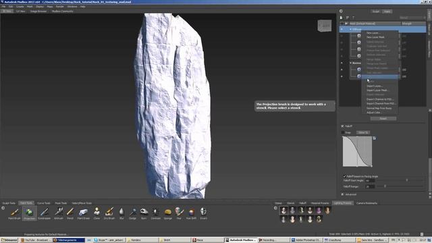
Task: Open the Image Browser tab
Action: click(38, 11)
